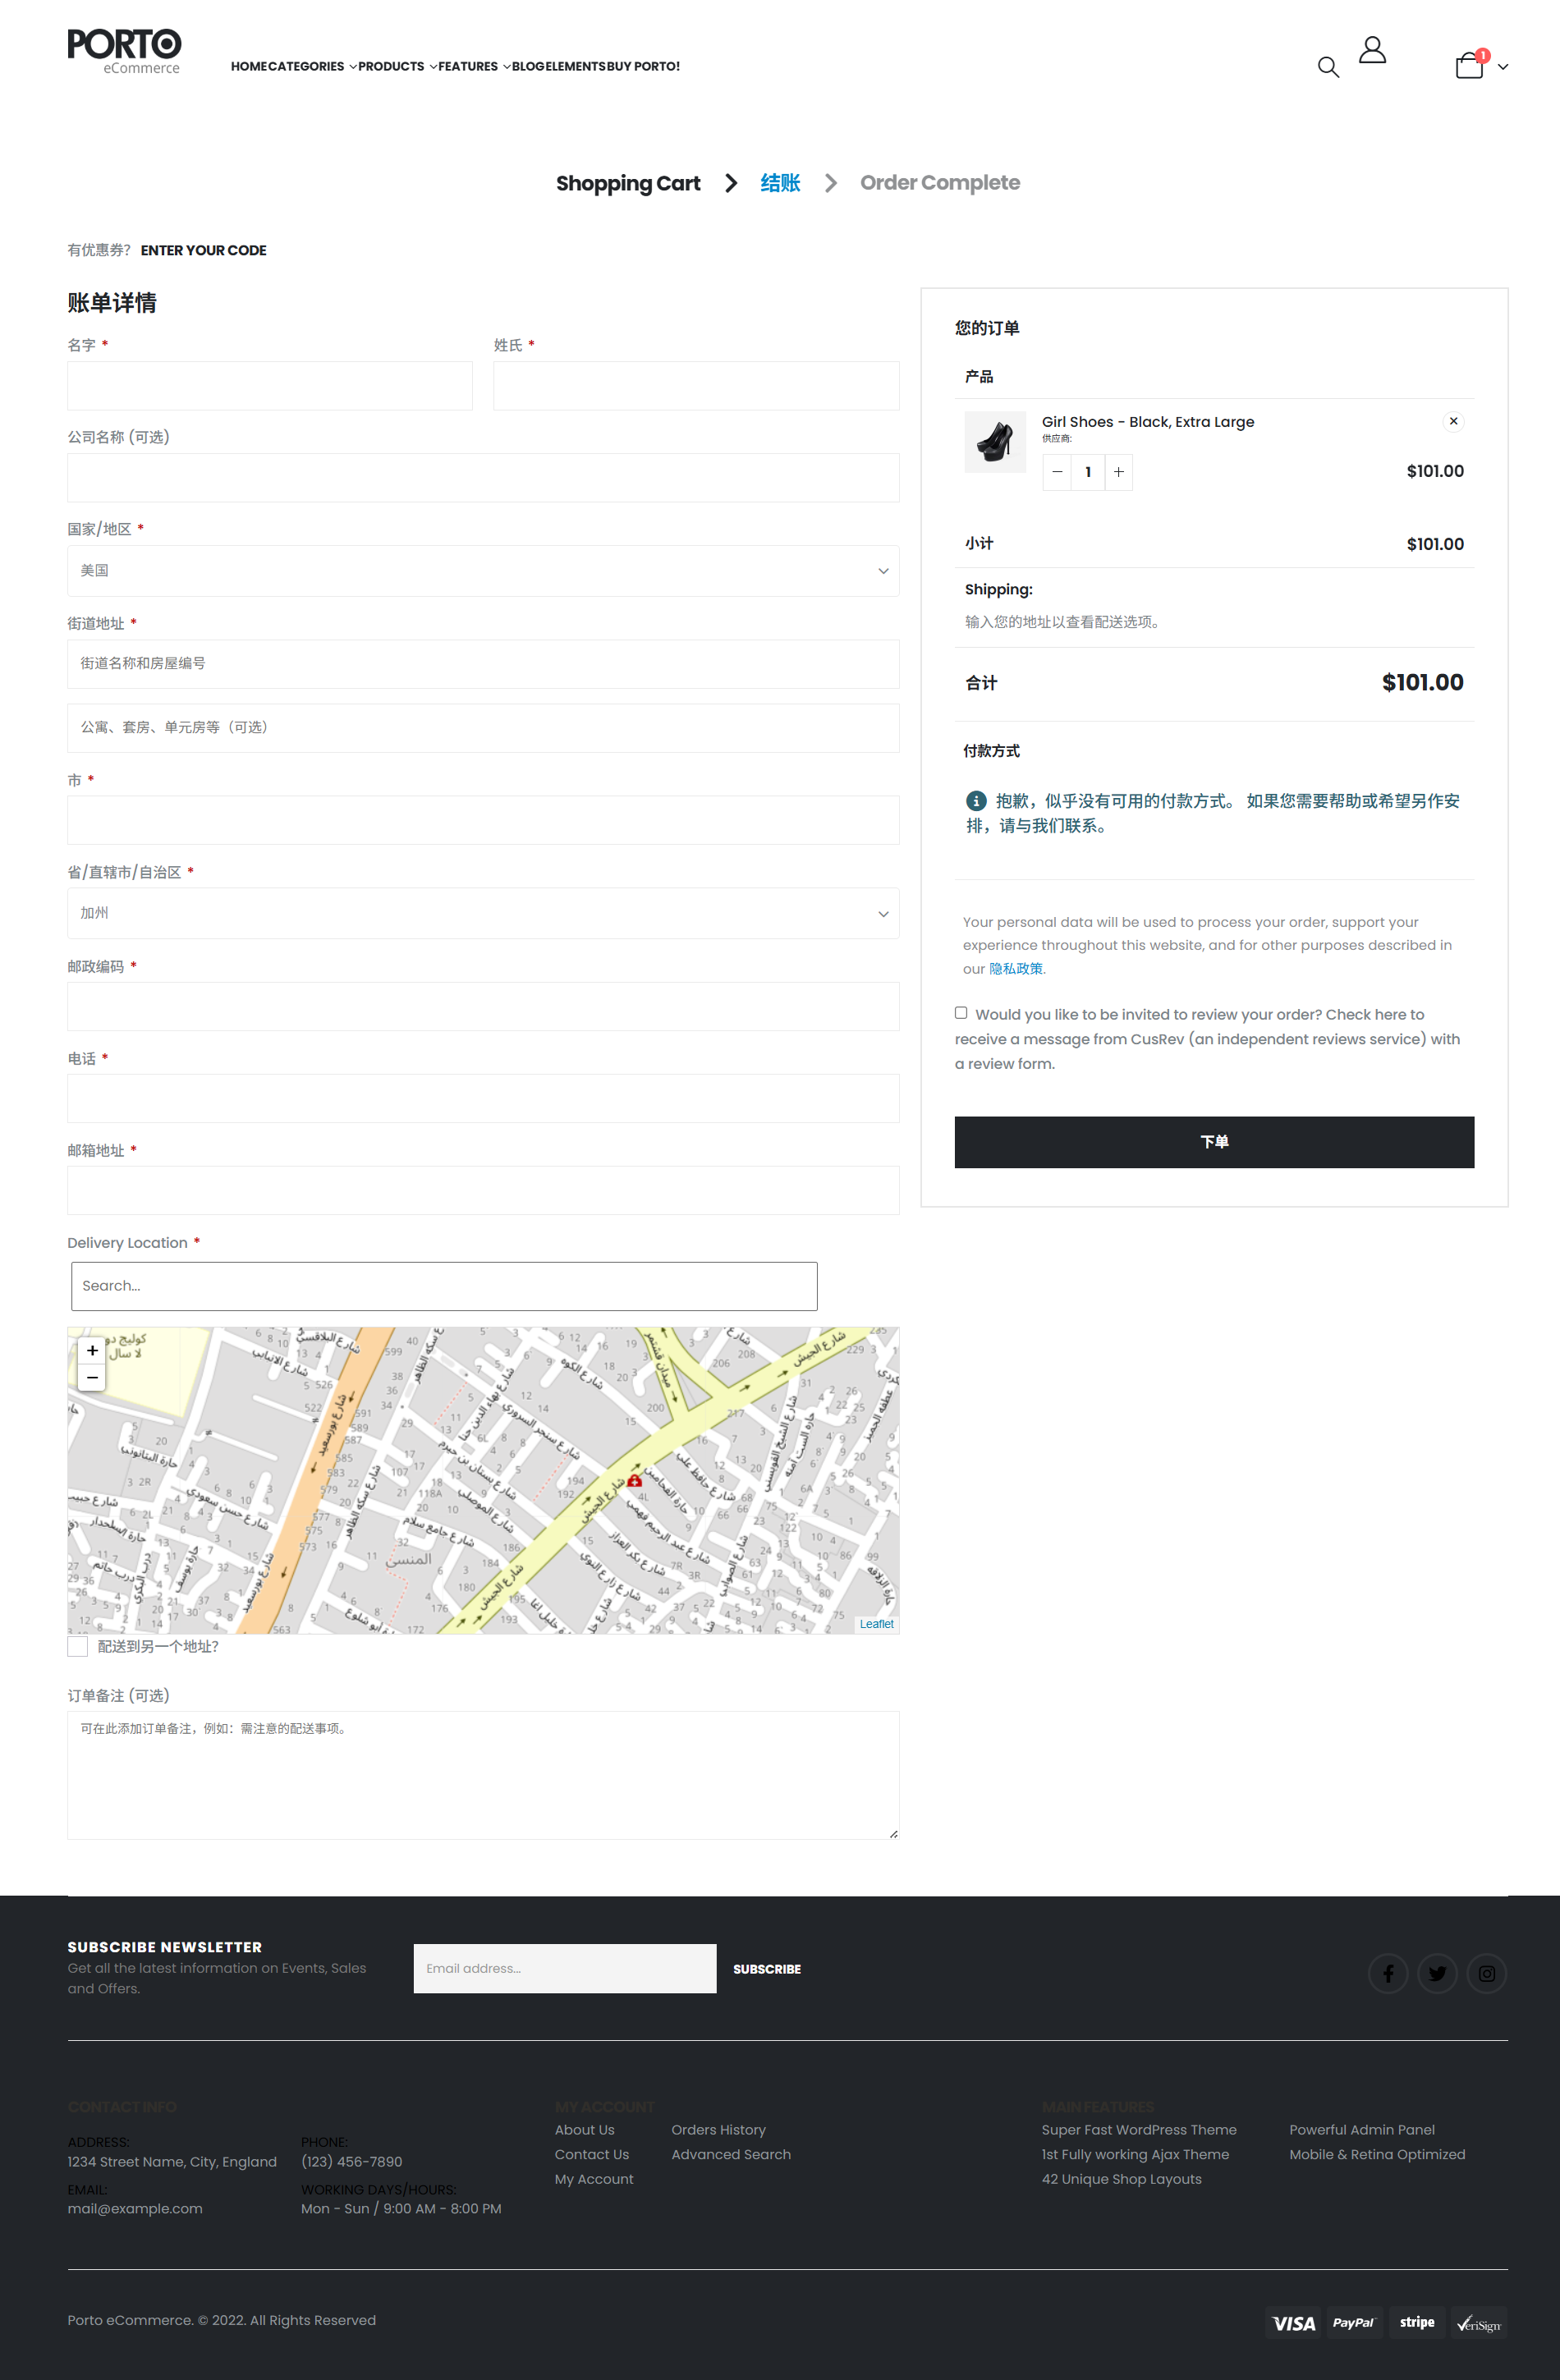
Task: Go to the Shopping Cart step
Action: tap(627, 183)
